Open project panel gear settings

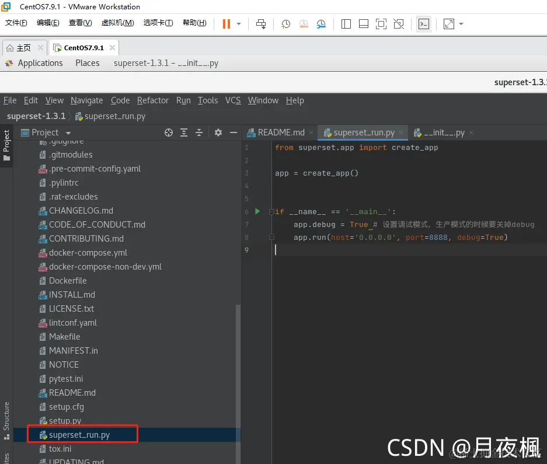pos(218,132)
